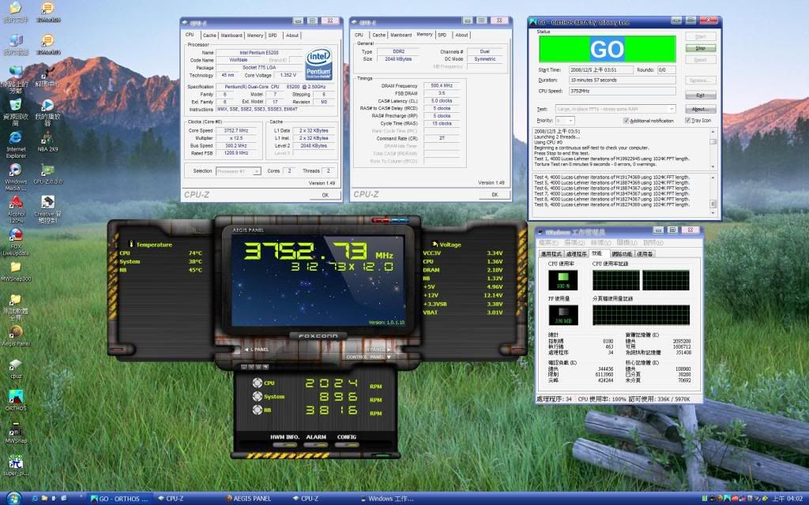
Task: Open the Windows Start orb
Action: click(13, 499)
